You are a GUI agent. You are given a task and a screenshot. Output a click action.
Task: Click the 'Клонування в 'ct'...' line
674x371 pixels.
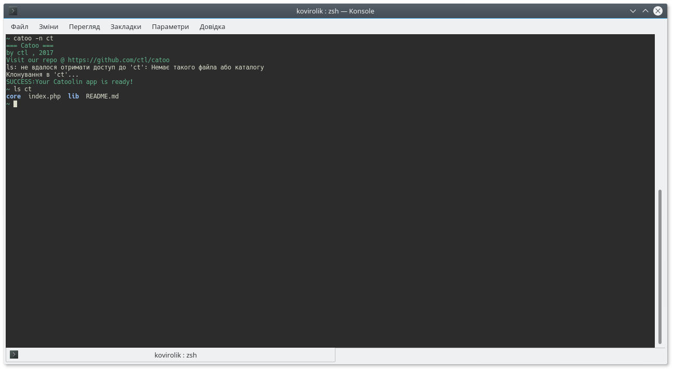pos(43,75)
